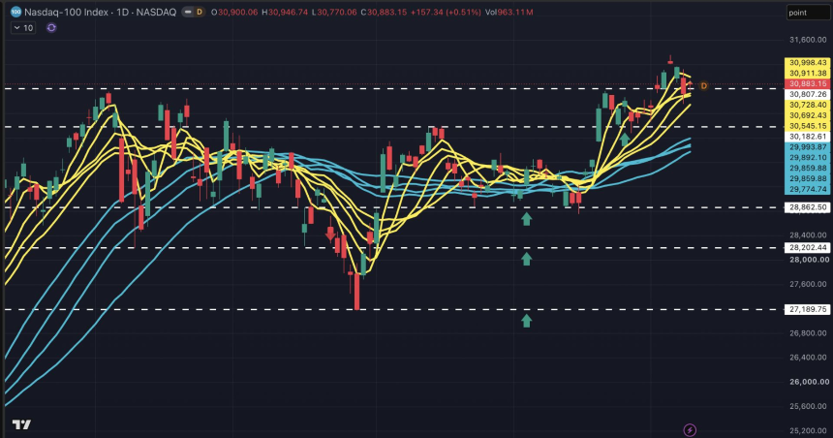This screenshot has height=438, width=833.
Task: Select the open value O30,900.06
Action: [234, 12]
